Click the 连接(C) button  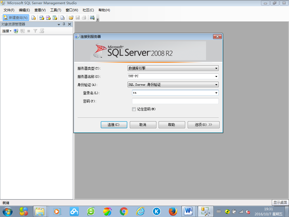click(114, 125)
